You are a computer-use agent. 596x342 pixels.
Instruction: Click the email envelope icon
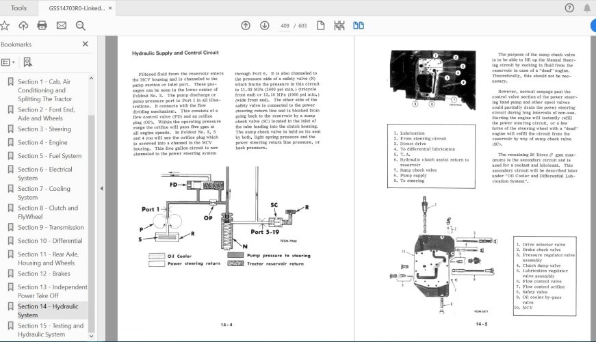tap(61, 25)
